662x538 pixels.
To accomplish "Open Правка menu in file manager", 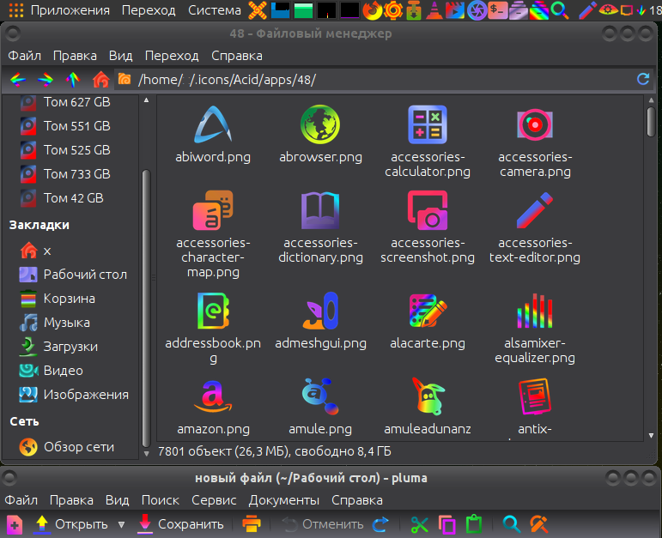I will (x=75, y=56).
